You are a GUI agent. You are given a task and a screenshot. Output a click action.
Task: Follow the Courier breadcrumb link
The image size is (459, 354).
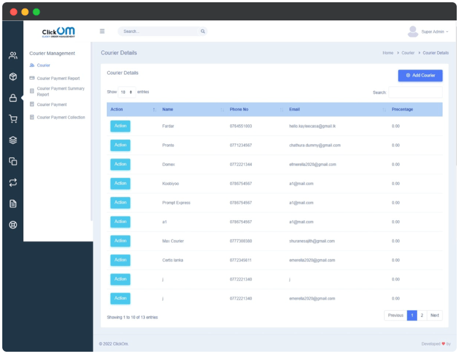coord(408,53)
